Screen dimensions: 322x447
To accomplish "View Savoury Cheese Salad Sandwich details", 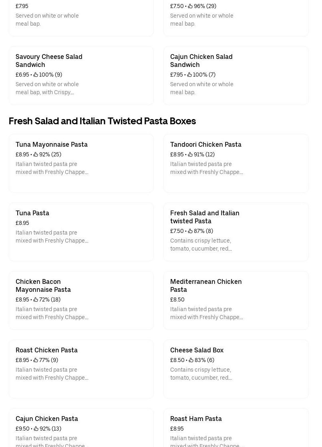I will (x=81, y=75).
